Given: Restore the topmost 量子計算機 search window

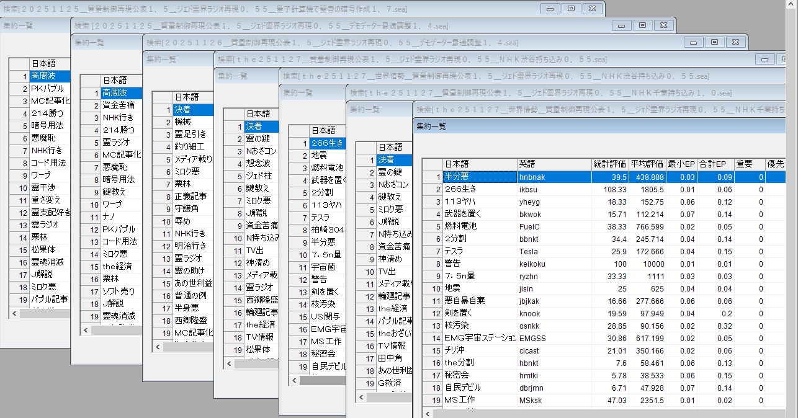Looking at the screenshot, I should coord(571,9).
